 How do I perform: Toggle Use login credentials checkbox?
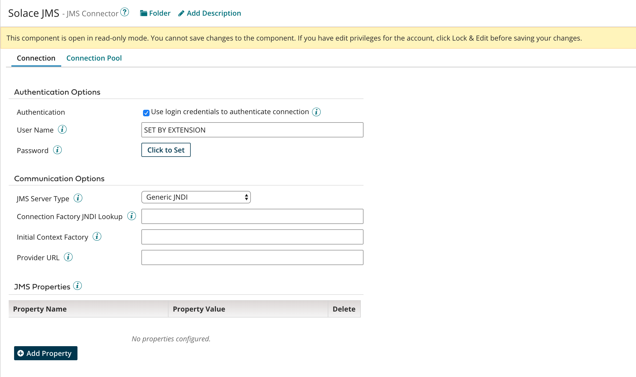[x=146, y=113]
